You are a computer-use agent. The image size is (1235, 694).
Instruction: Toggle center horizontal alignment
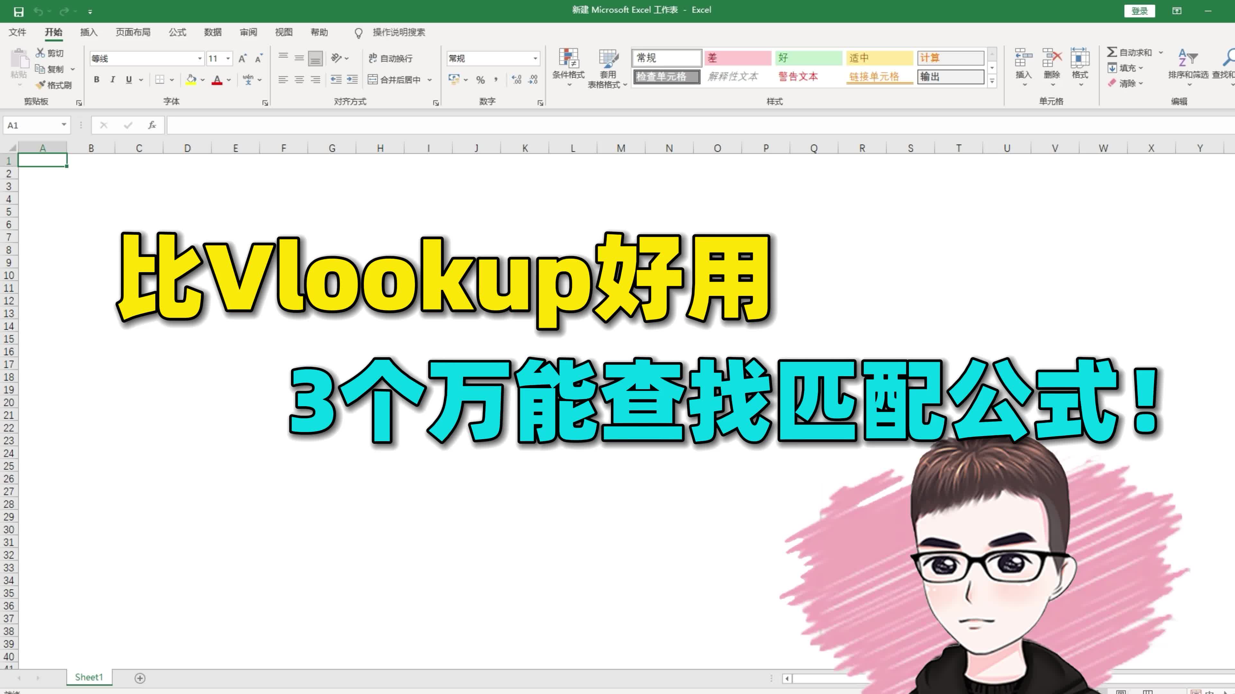299,79
